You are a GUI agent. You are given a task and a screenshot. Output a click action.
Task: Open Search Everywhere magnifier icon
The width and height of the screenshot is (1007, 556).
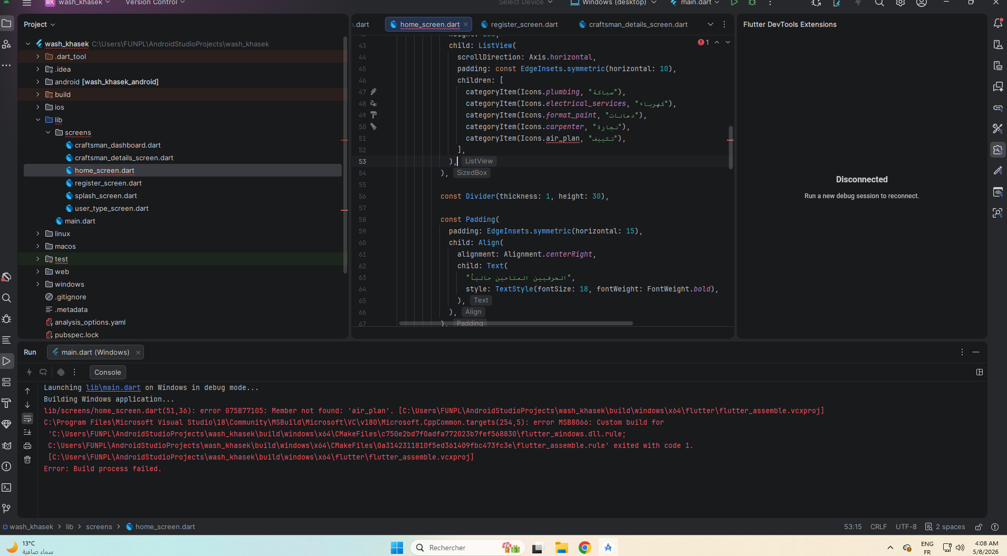(x=879, y=3)
